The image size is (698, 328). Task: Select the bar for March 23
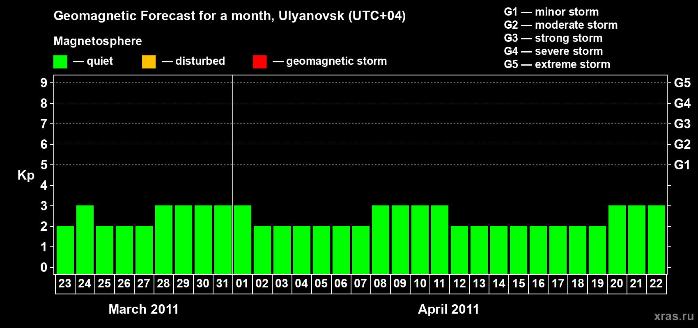(65, 250)
